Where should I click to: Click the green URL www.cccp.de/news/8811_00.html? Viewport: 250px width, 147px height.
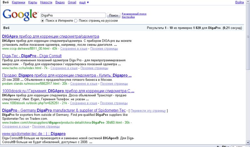pos(26,49)
